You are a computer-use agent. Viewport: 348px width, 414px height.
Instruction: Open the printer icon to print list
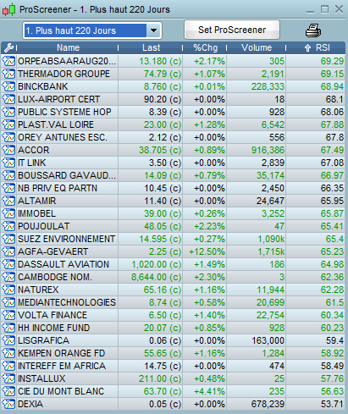click(x=313, y=30)
